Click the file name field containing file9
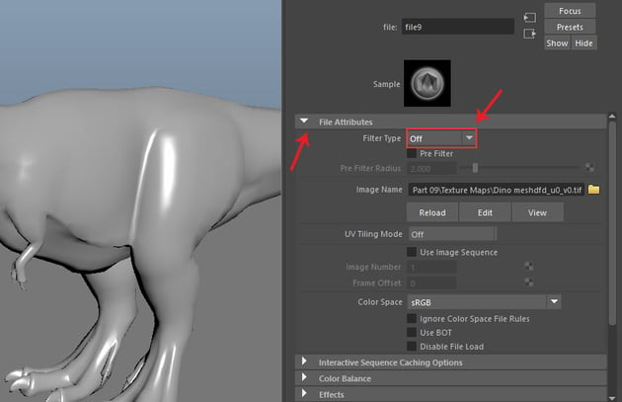The width and height of the screenshot is (622, 402). (x=458, y=27)
